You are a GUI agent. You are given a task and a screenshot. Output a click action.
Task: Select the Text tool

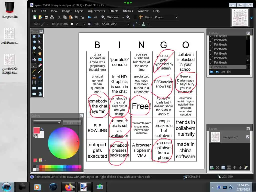pyautogui.click(x=34, y=82)
